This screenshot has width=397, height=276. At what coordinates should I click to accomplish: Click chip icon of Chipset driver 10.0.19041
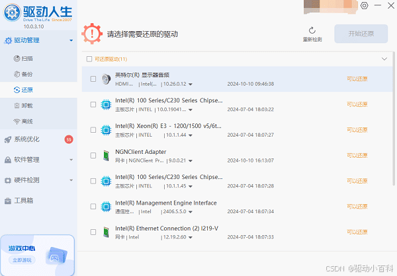106,104
